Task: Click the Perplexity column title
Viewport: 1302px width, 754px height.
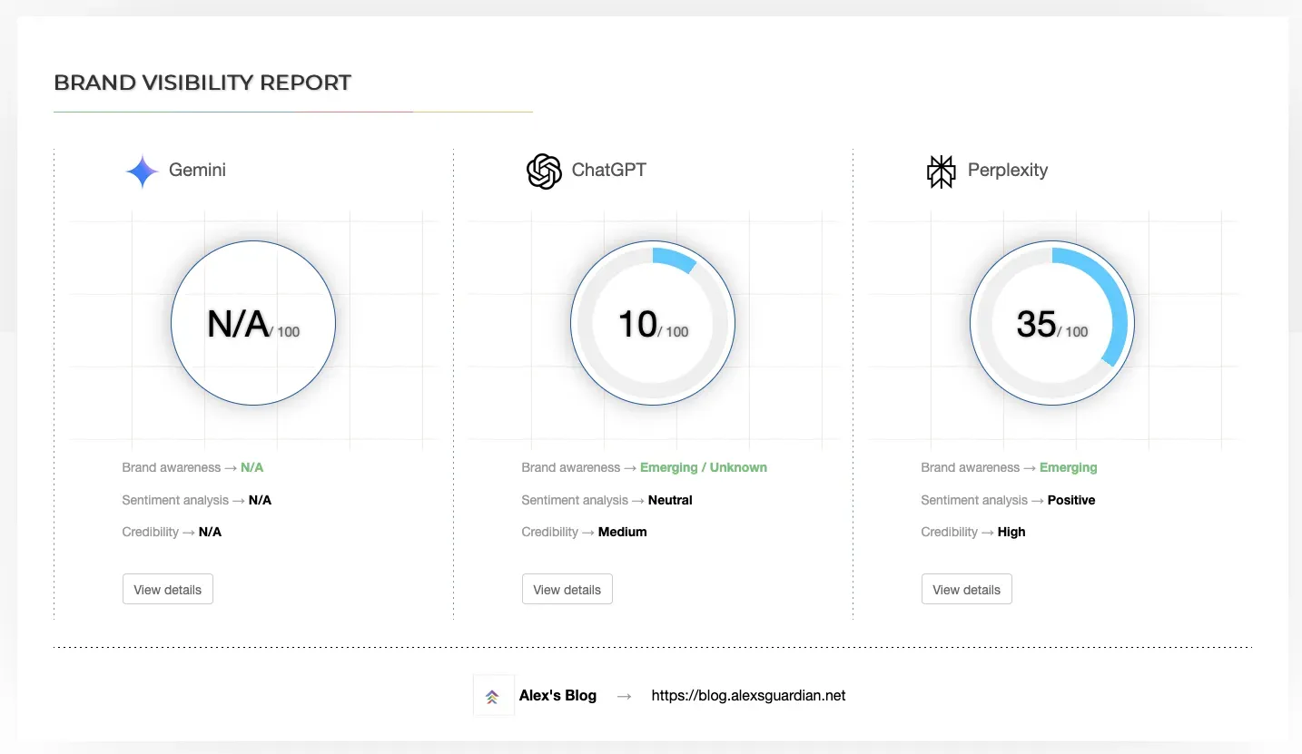Action: coord(1008,170)
